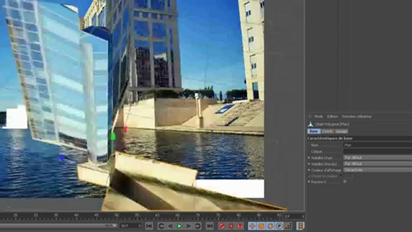Open the Mode menu in Attributes
The width and height of the screenshot is (412, 232).
(318, 116)
